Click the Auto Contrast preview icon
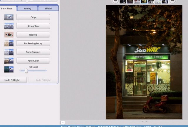This screenshot has height=127, width=188. (x=9, y=52)
